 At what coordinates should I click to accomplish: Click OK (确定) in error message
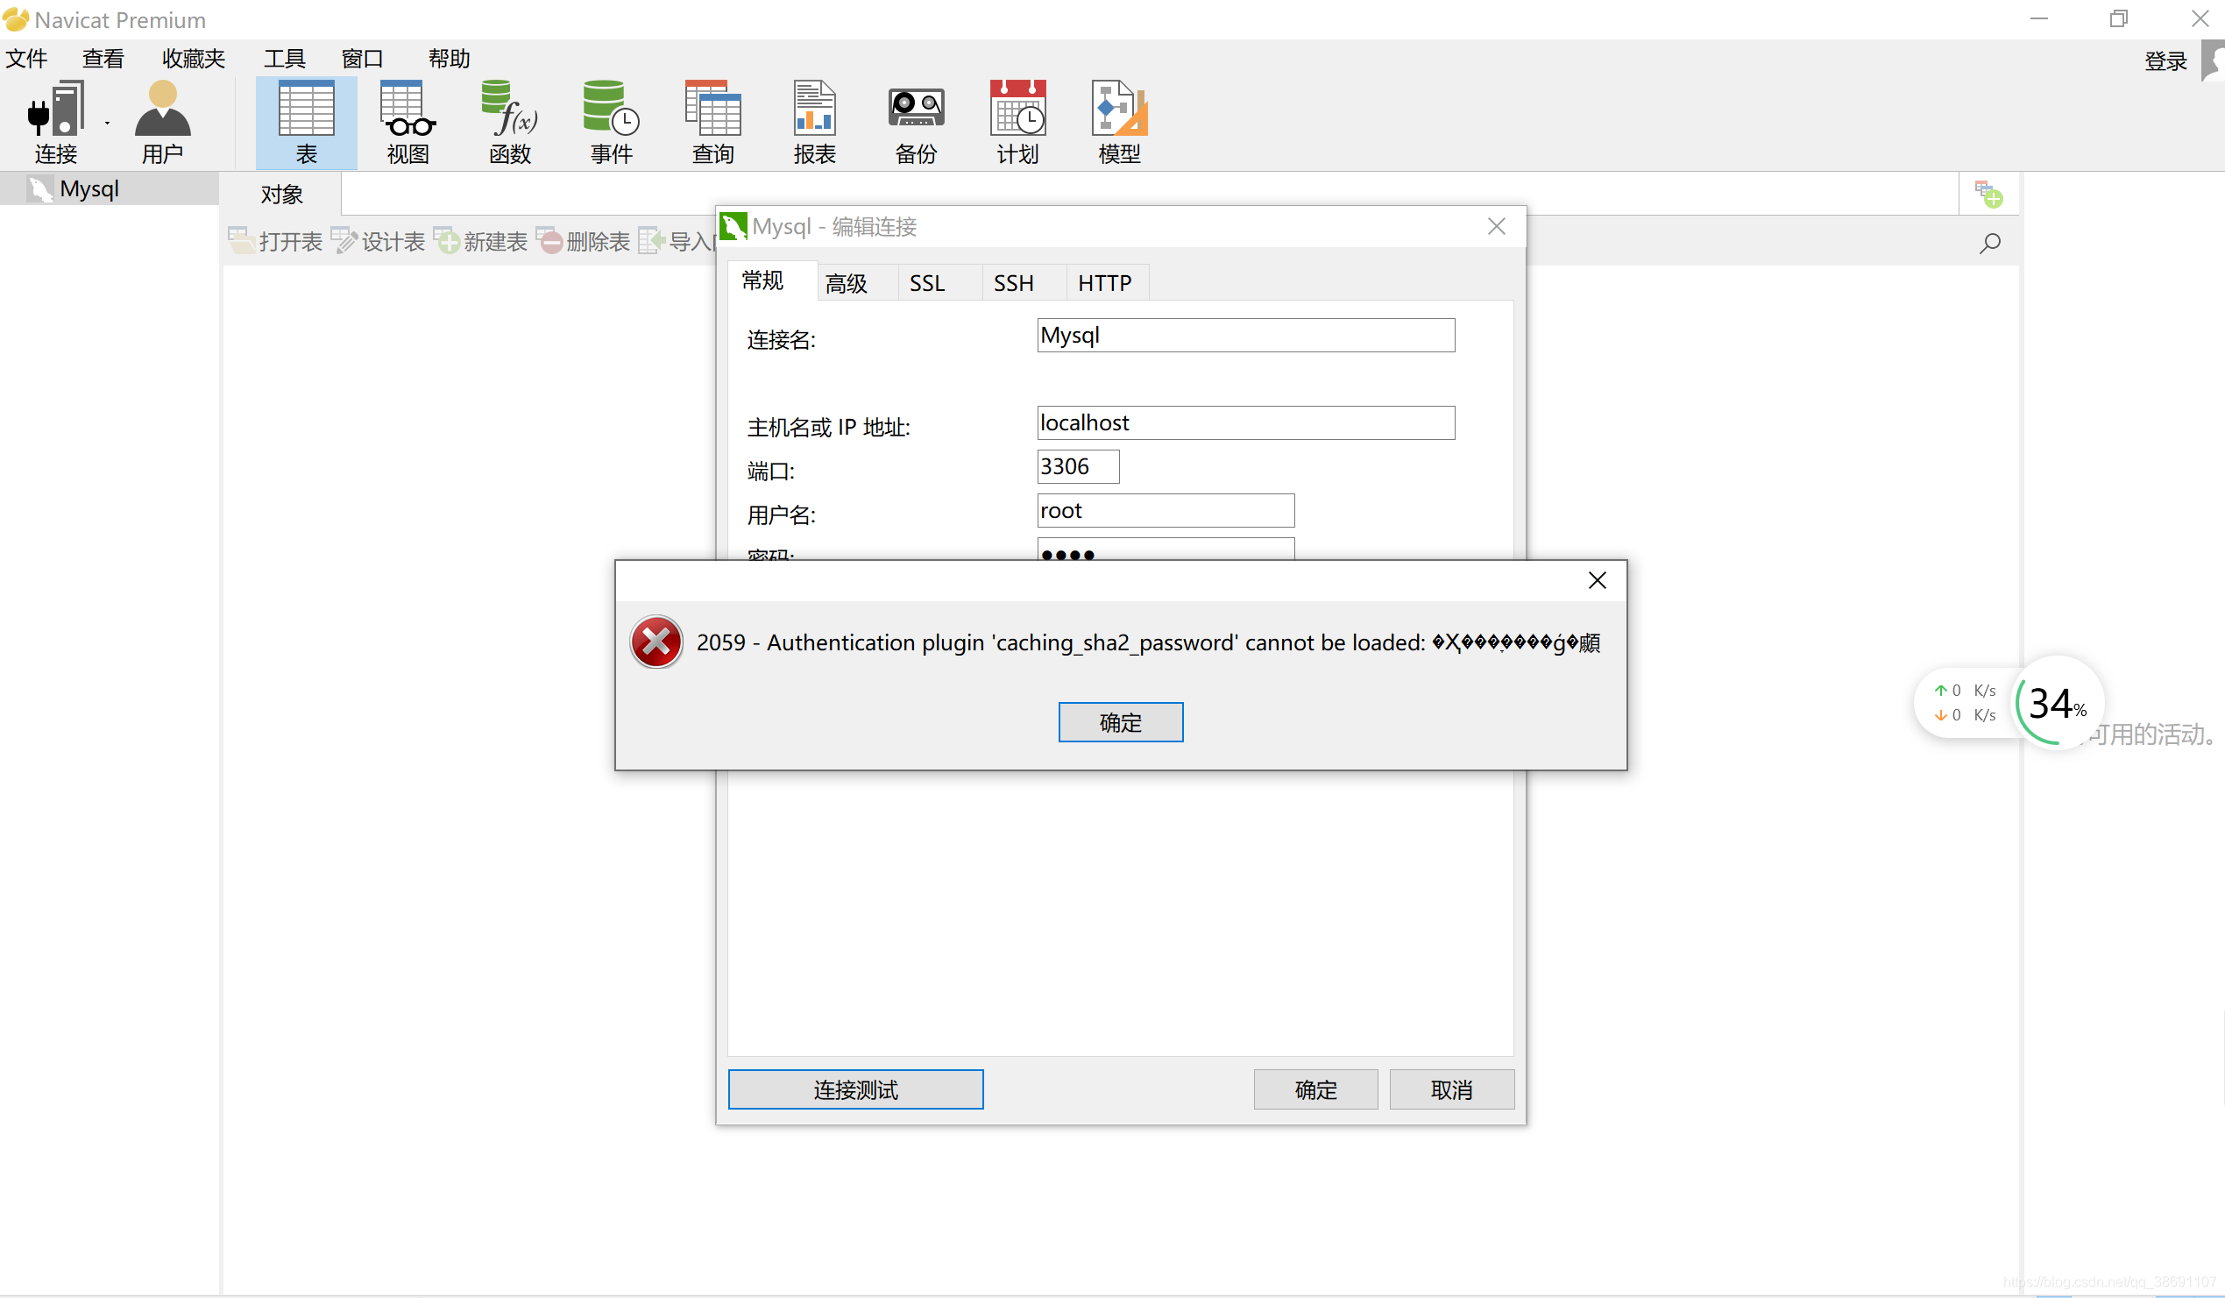click(1121, 722)
